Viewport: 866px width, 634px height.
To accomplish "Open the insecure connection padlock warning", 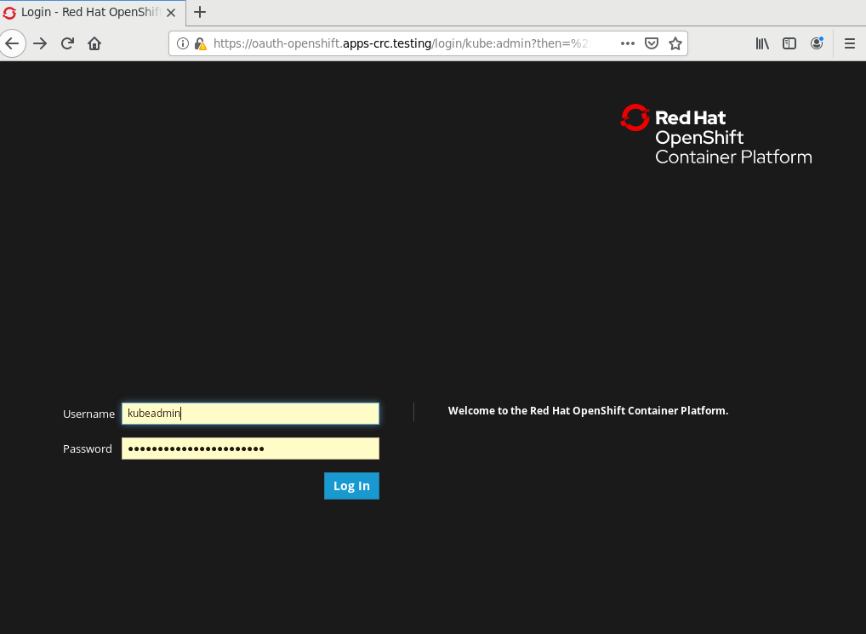I will click(201, 43).
